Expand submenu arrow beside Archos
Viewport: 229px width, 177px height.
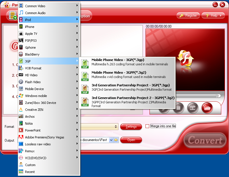77,116
